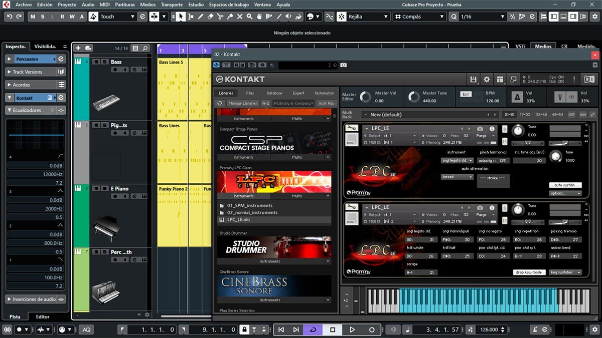Screen dimensions: 602x338
Task: Open the forced auto alternation dropdown
Action: point(457,177)
